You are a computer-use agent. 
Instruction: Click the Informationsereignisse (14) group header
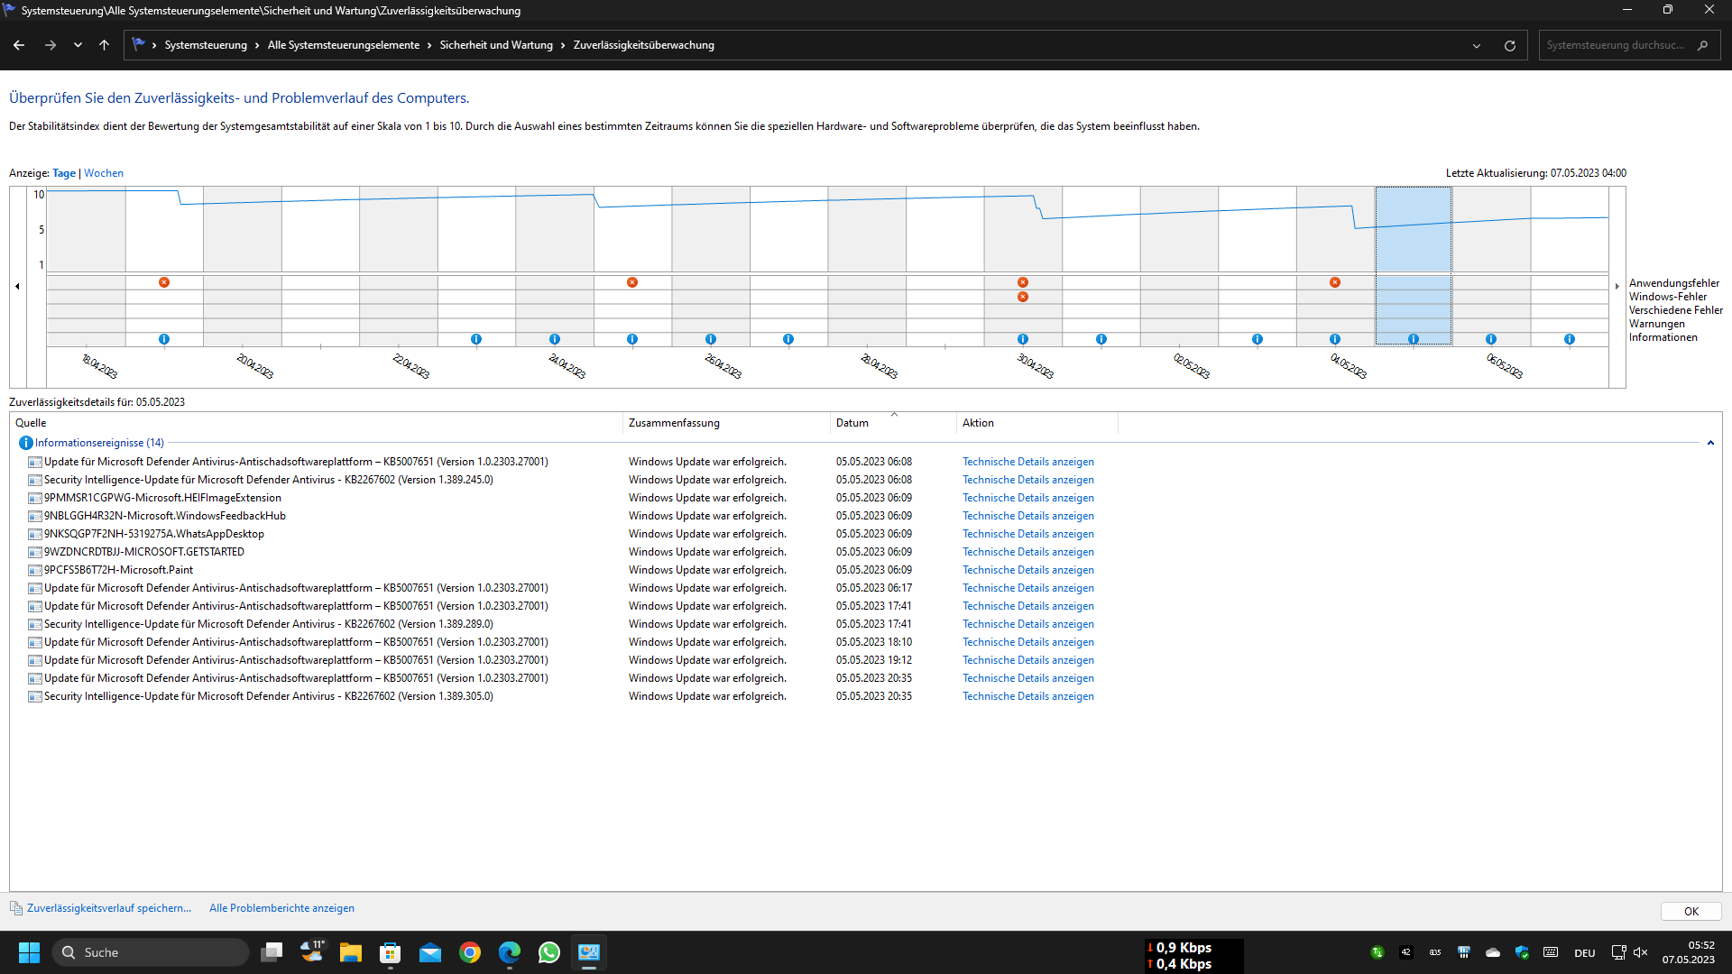point(99,443)
